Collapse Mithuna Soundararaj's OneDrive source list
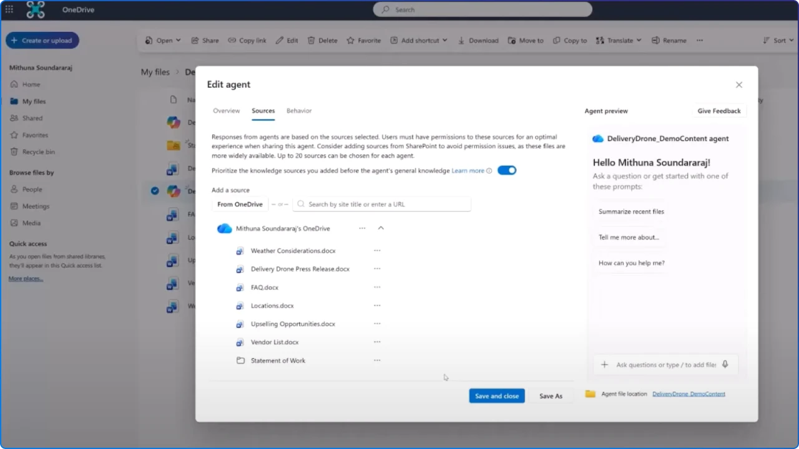The width and height of the screenshot is (799, 449). 381,228
